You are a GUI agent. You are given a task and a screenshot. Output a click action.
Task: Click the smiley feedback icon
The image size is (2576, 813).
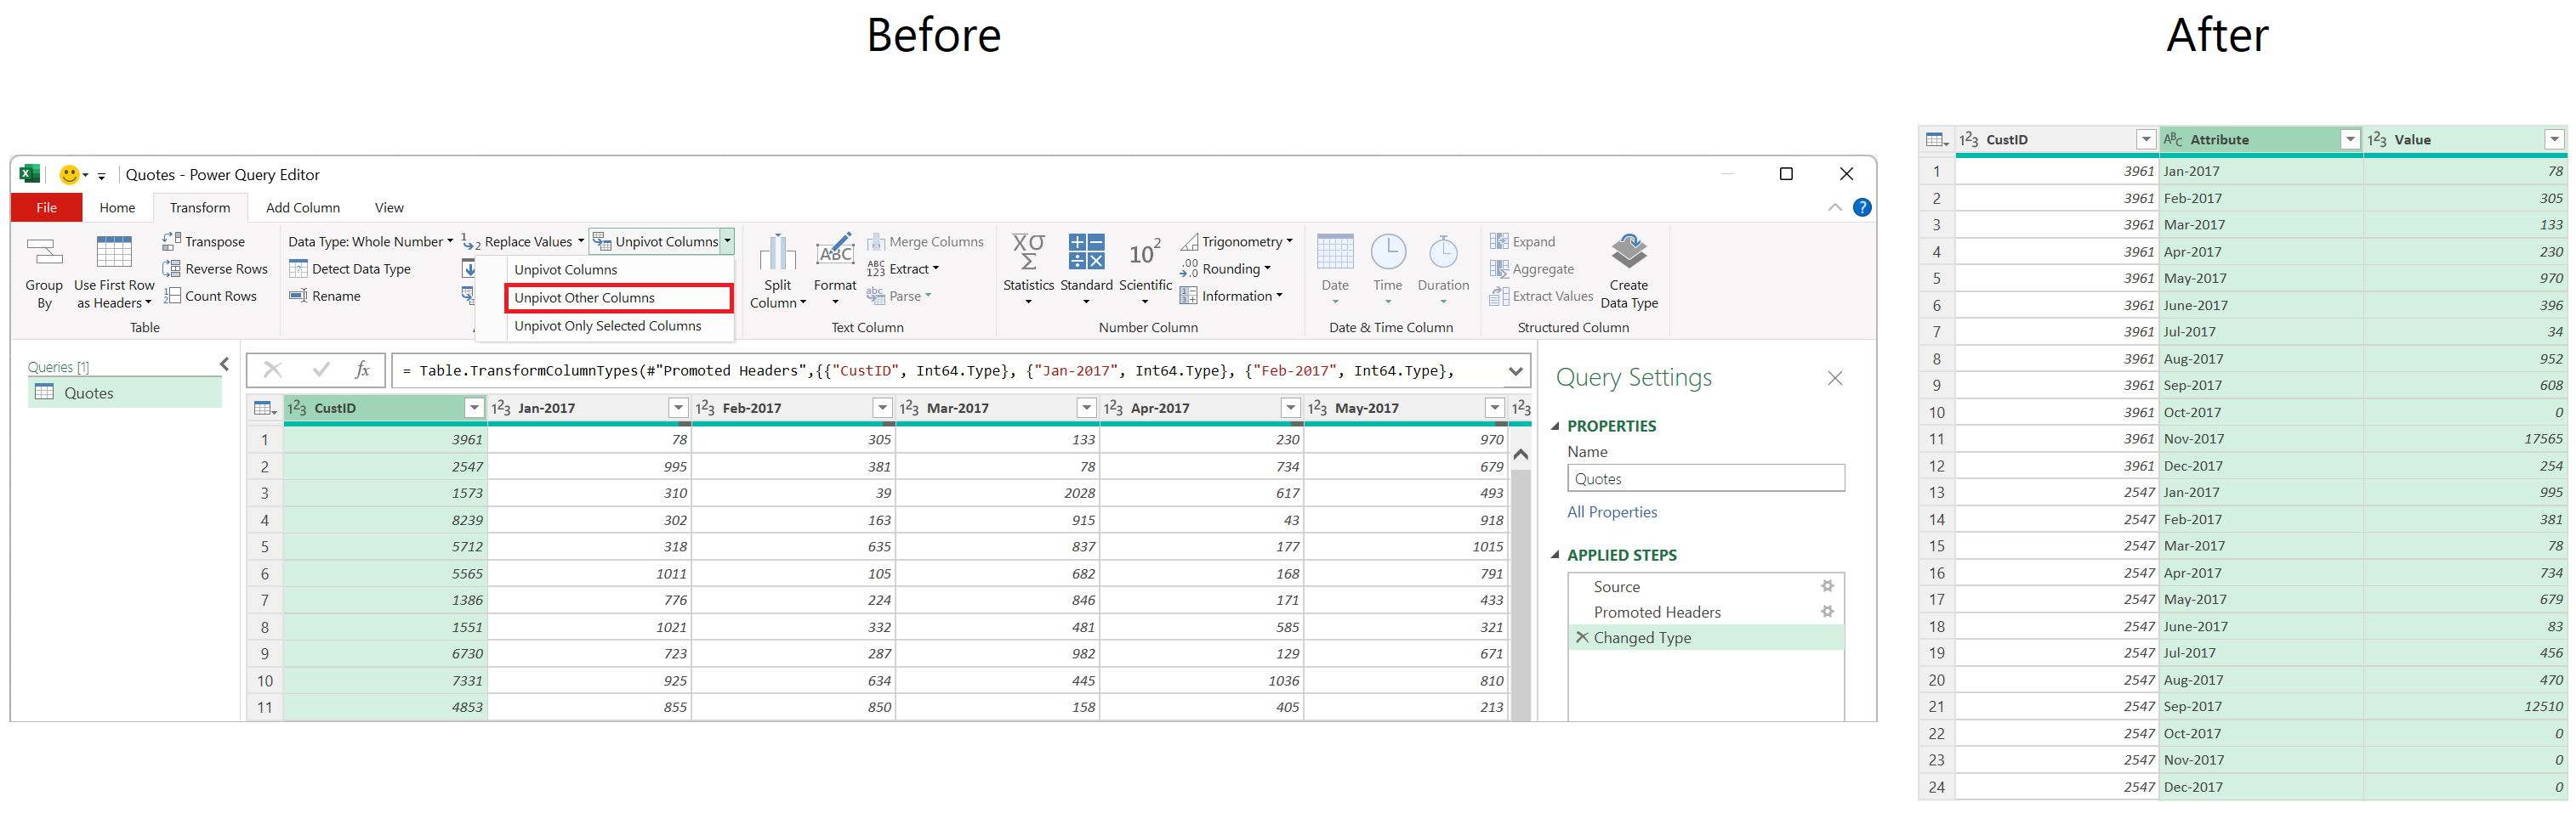pyautogui.click(x=69, y=175)
